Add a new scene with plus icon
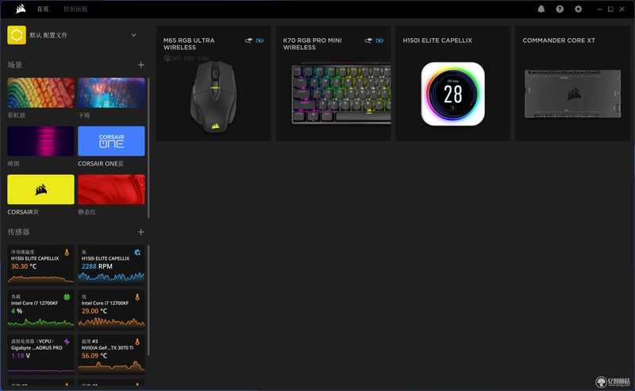The height and width of the screenshot is (391, 635). (141, 65)
